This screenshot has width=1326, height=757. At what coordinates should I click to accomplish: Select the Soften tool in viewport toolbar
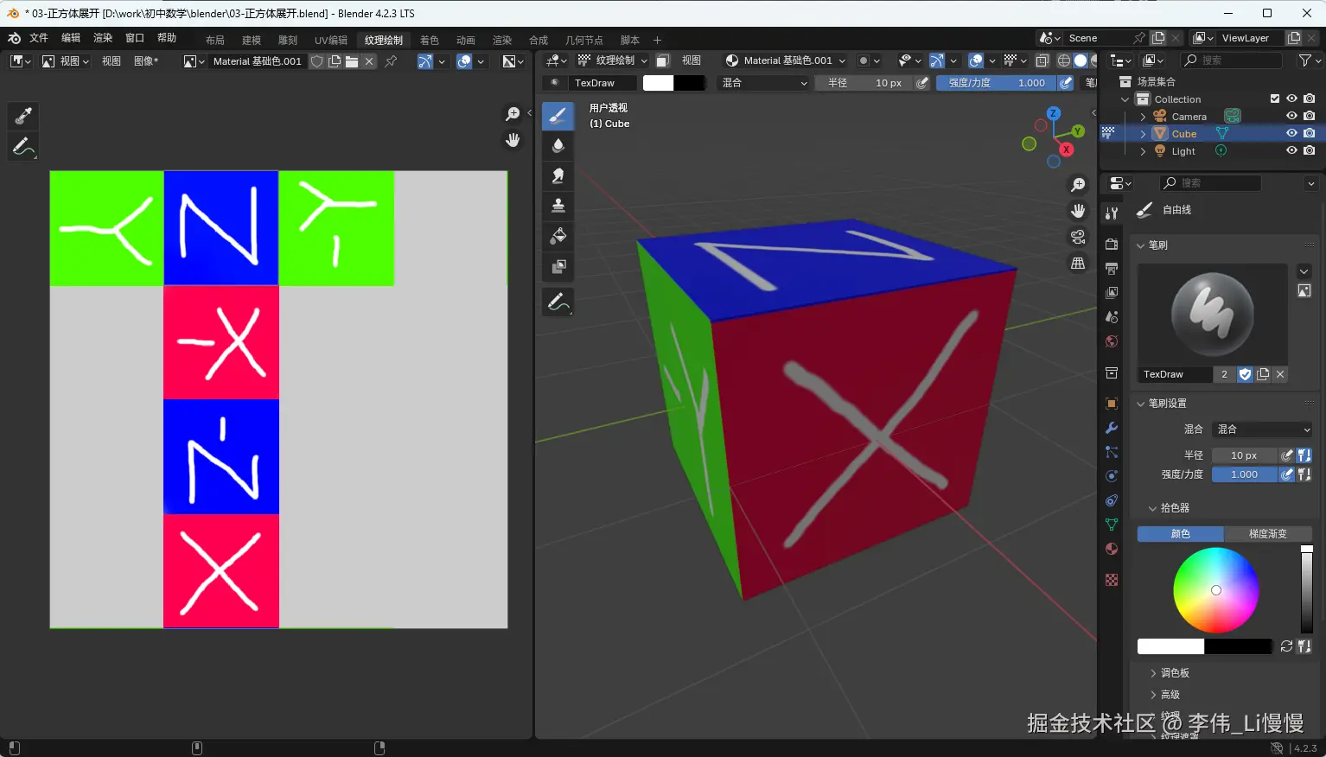point(558,145)
